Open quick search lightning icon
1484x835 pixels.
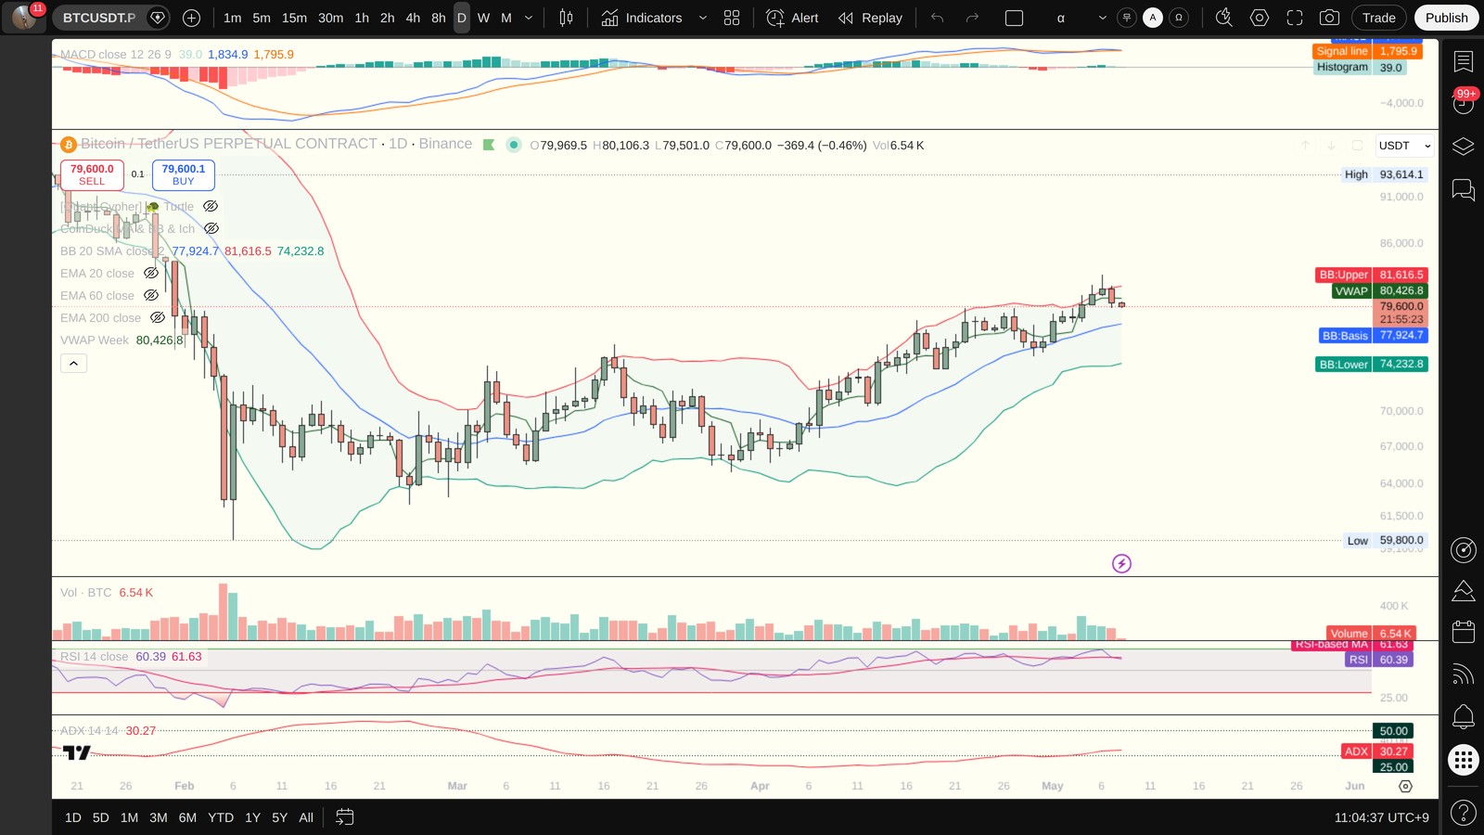(x=1224, y=18)
